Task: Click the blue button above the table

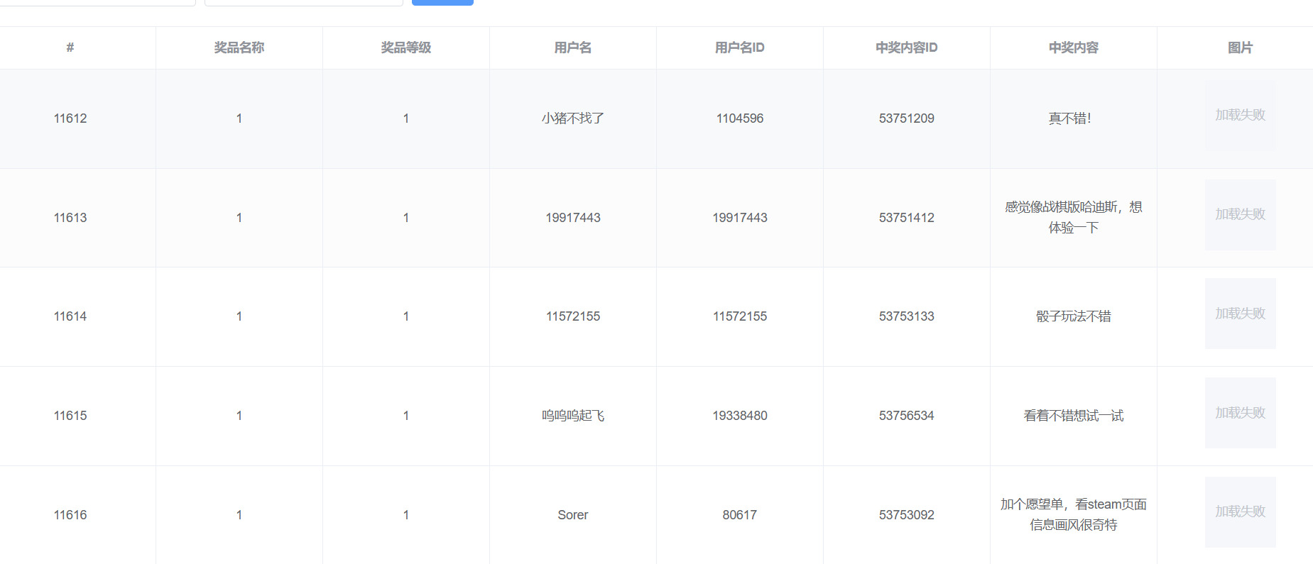Action: (x=442, y=2)
